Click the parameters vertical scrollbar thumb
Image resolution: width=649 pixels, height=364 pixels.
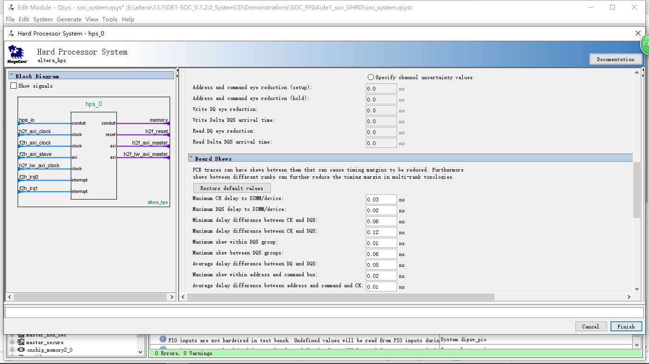tap(637, 190)
